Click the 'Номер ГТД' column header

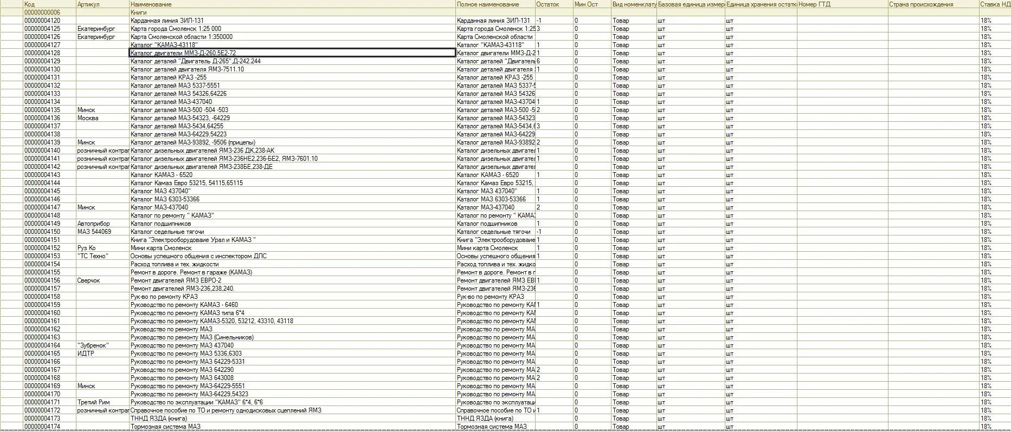[x=842, y=4]
